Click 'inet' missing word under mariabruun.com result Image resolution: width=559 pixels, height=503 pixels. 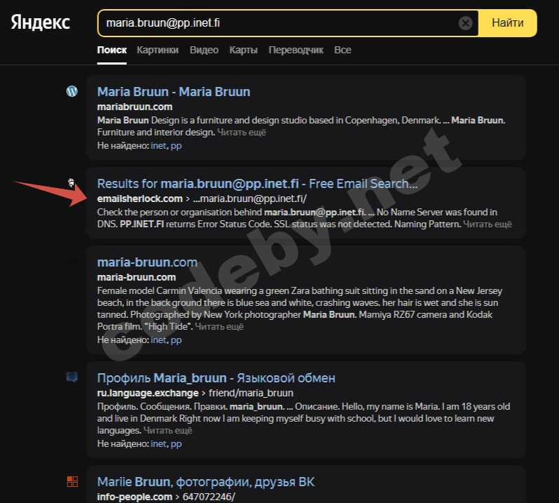click(158, 146)
